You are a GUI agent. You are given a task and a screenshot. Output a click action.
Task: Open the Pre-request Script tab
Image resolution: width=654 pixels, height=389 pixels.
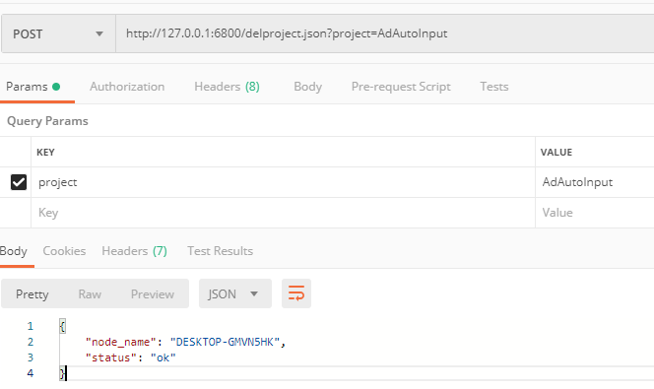coord(401,87)
